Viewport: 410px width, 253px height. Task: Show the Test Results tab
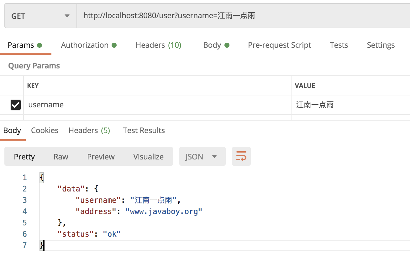(x=144, y=131)
